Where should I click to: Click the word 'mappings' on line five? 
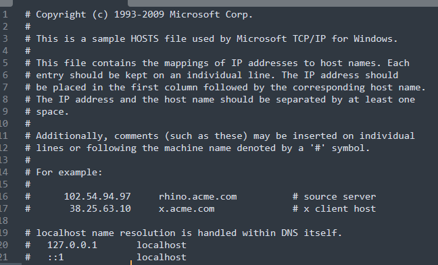(187, 63)
